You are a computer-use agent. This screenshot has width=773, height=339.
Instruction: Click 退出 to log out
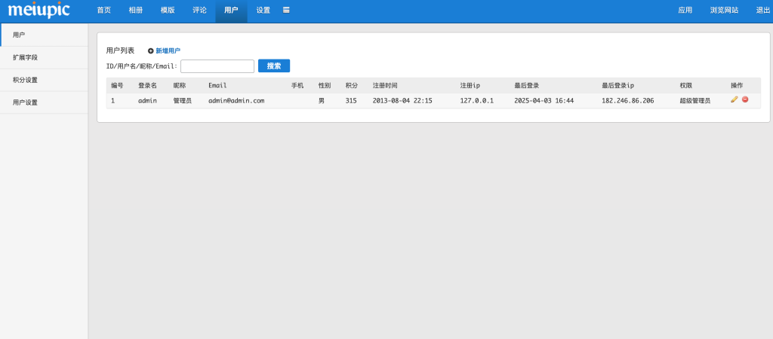click(763, 10)
